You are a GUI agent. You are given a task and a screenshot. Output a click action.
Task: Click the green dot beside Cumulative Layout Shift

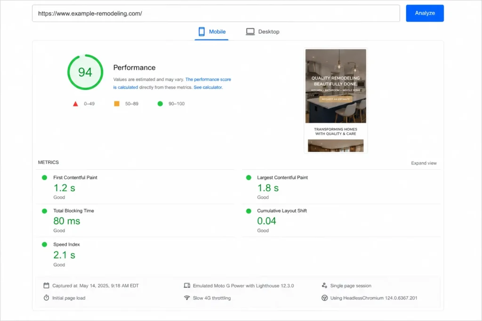249,211
